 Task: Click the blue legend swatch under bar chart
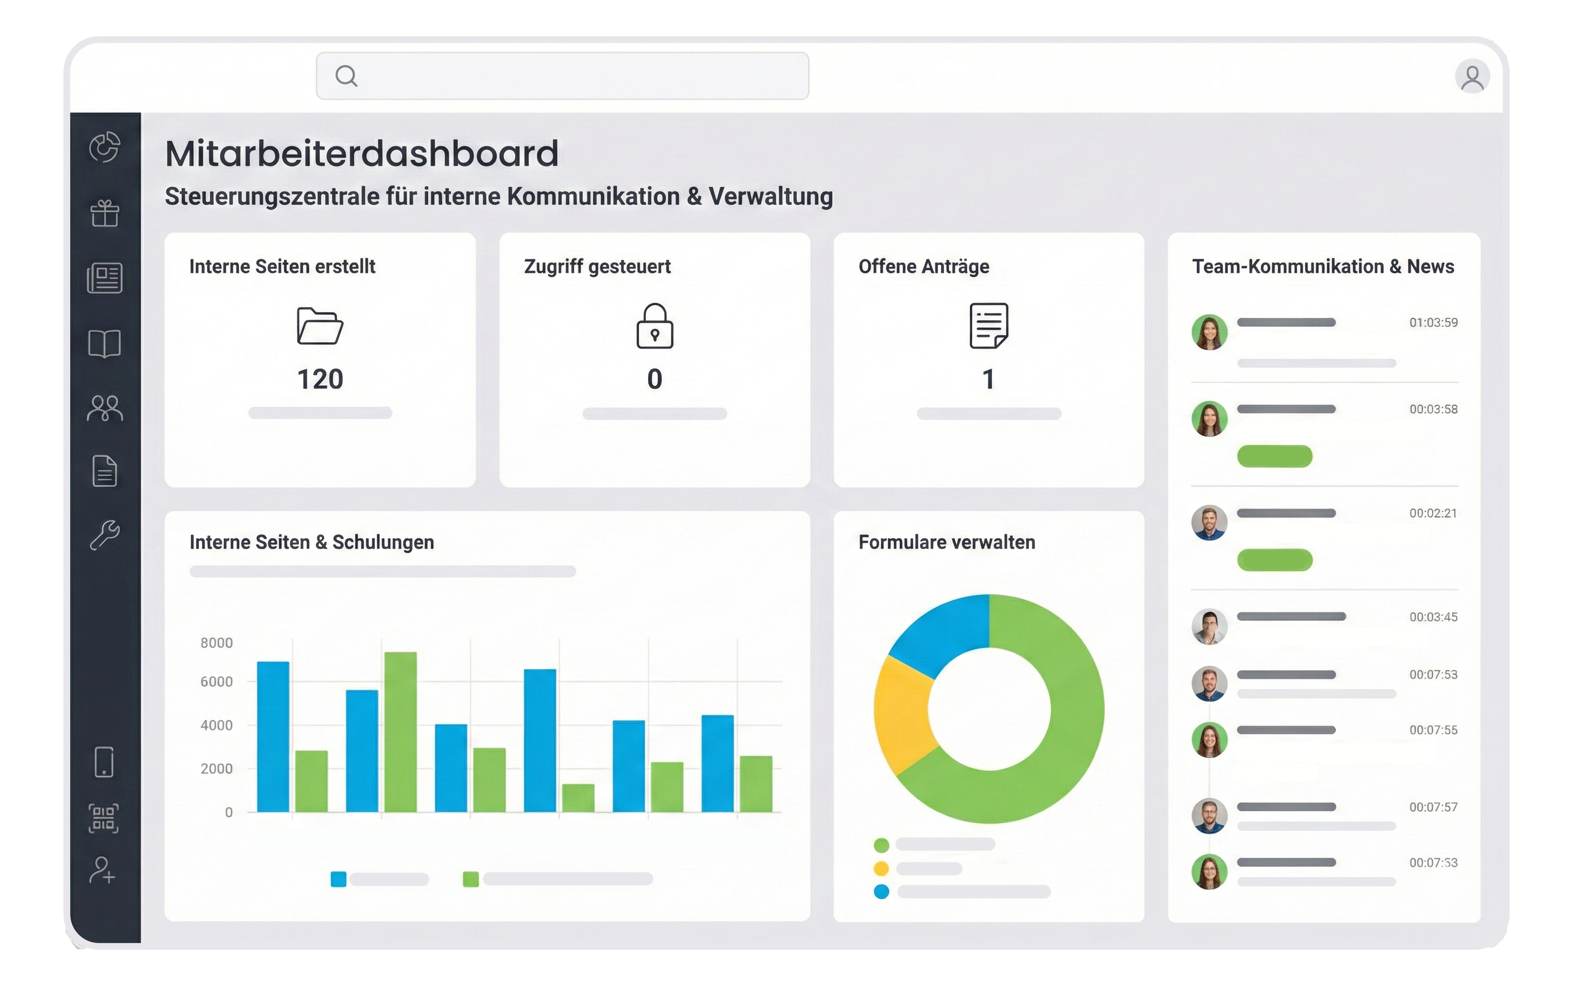(339, 879)
